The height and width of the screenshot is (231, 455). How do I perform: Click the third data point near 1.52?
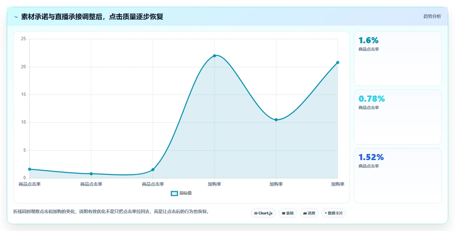click(x=153, y=170)
